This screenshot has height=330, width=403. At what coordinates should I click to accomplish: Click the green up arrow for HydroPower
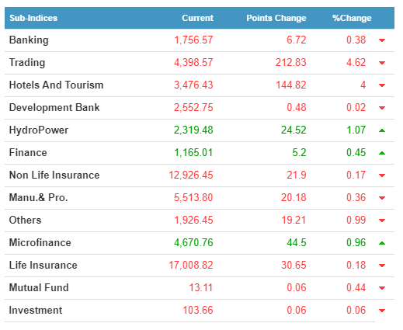(382, 130)
